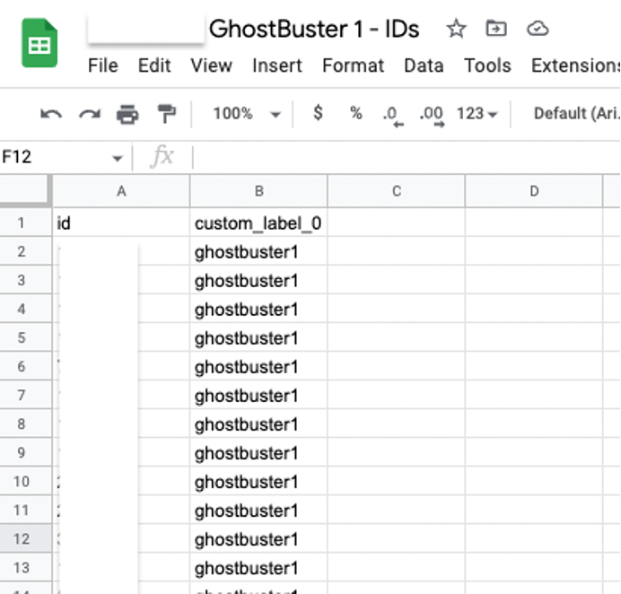Click the 'id' cell in A1

point(121,223)
